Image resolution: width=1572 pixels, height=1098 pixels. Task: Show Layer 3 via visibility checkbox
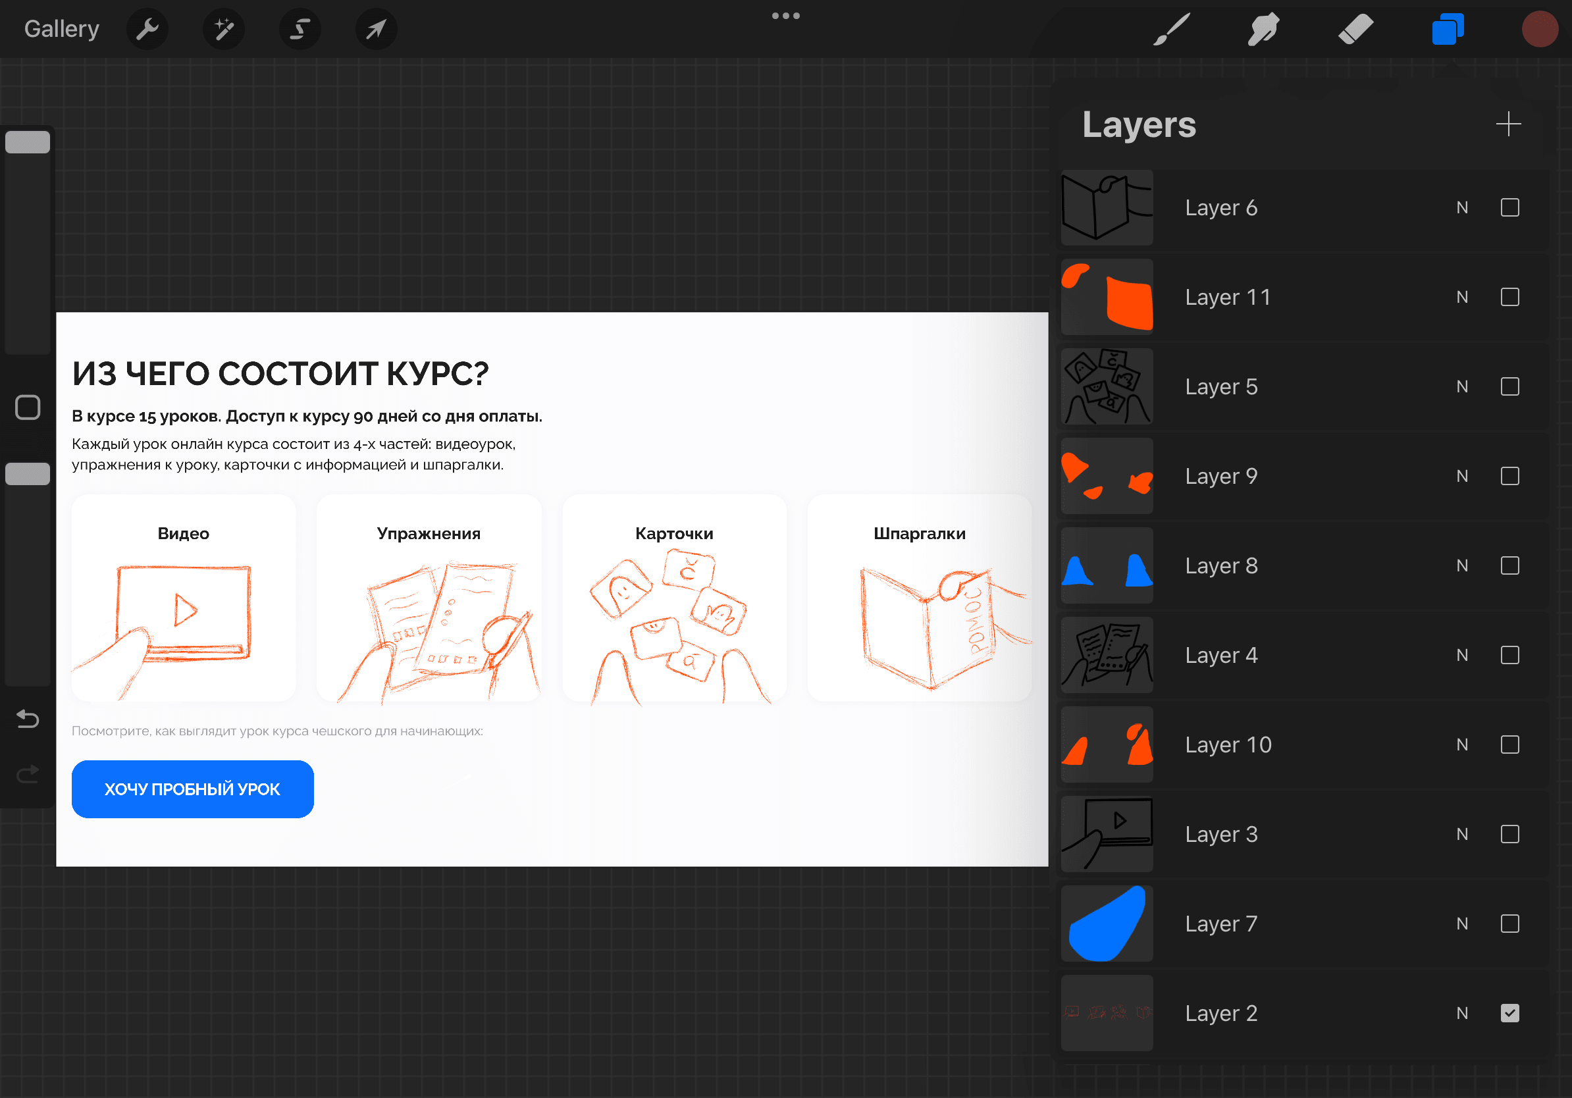(x=1509, y=835)
